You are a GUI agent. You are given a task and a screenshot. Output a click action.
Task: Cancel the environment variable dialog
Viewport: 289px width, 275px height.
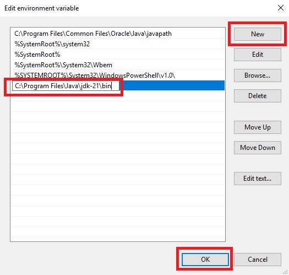[258, 260]
